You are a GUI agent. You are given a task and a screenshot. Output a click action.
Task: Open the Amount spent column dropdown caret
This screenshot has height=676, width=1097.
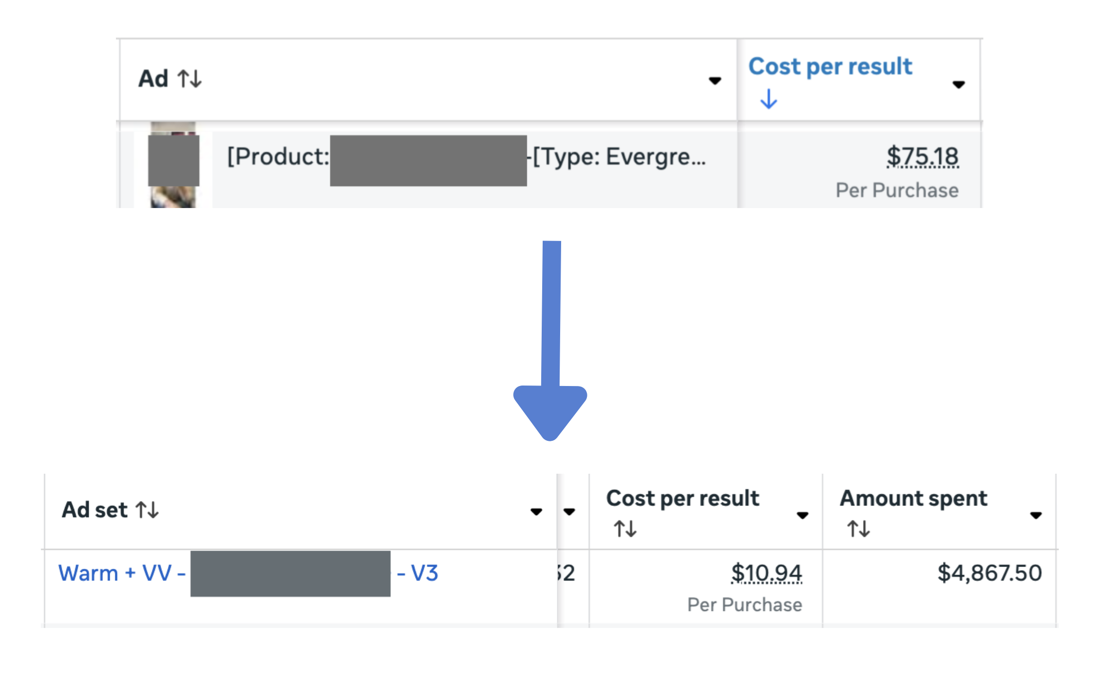[x=1036, y=515]
